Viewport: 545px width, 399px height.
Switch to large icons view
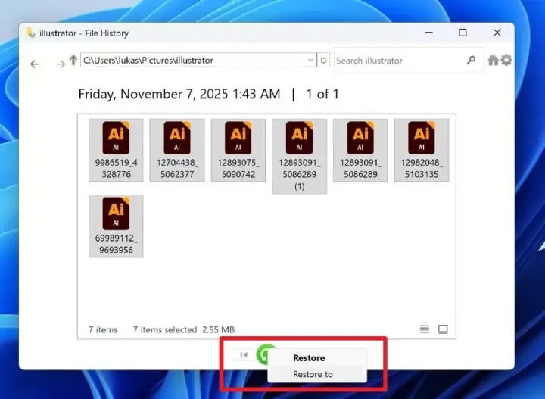(443, 329)
